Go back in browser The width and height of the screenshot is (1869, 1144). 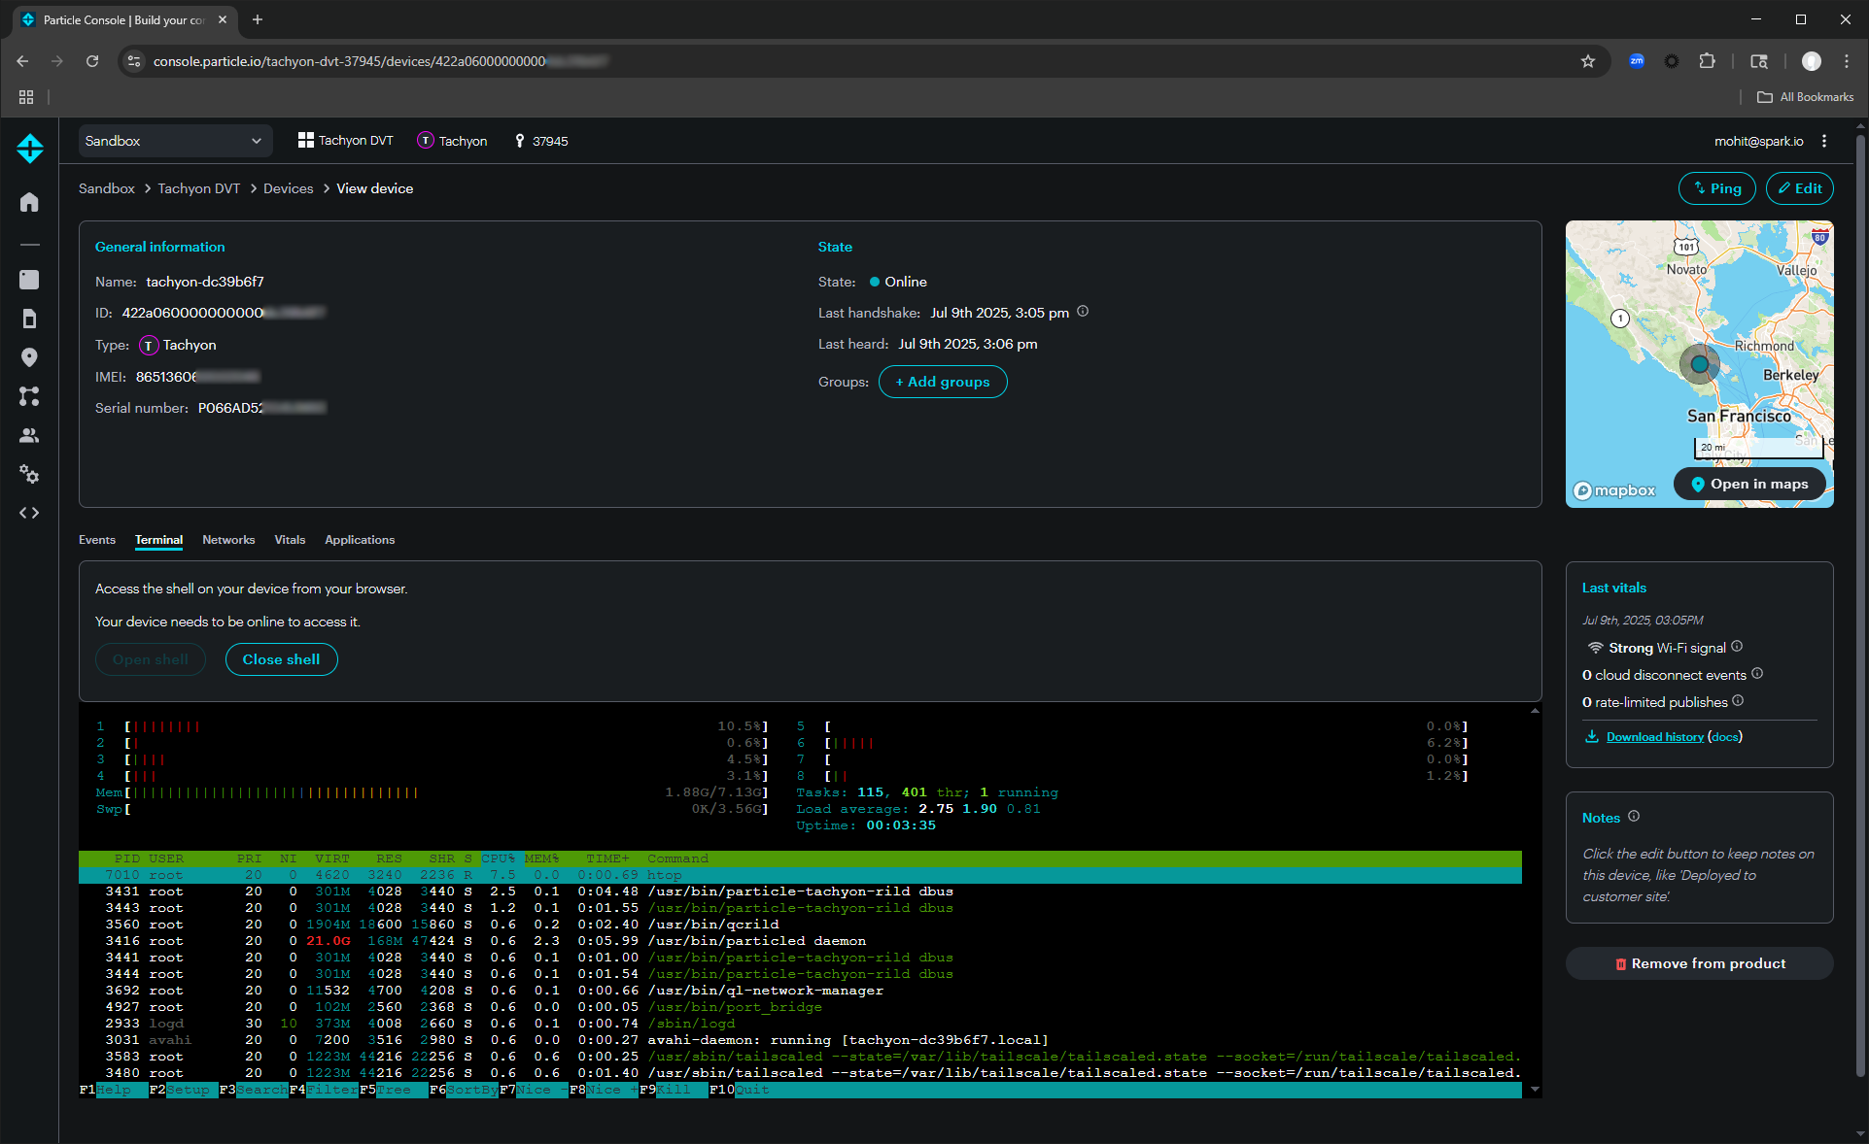tap(22, 61)
